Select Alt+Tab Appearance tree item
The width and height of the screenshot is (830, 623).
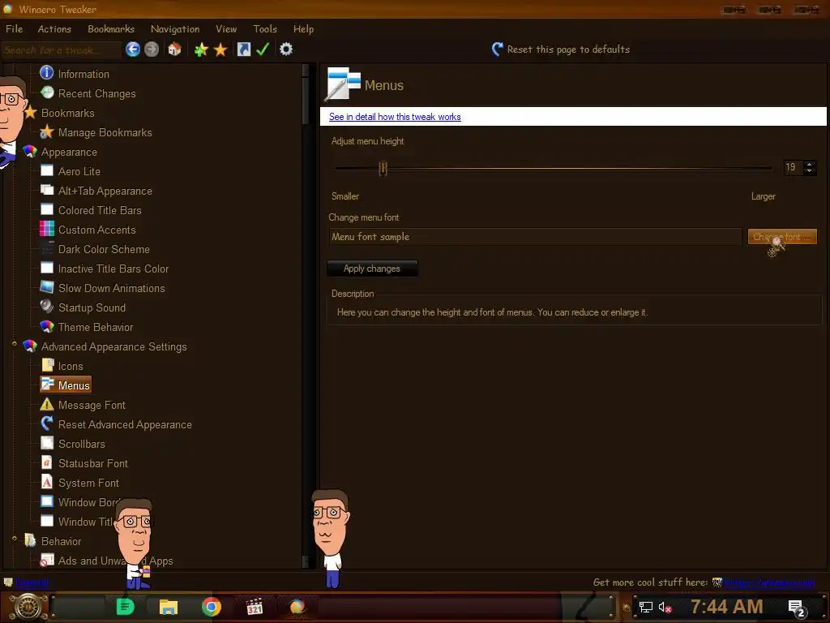coord(105,191)
